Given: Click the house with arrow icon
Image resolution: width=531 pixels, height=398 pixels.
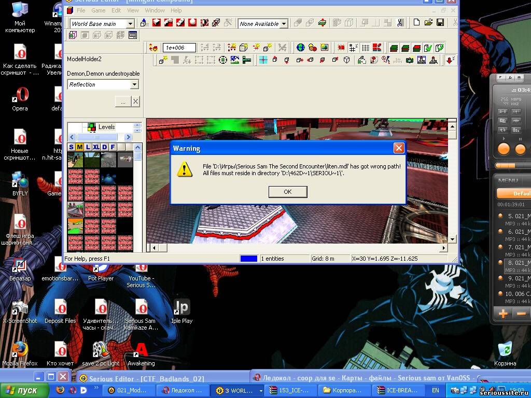Looking at the screenshot, I should [x=153, y=48].
